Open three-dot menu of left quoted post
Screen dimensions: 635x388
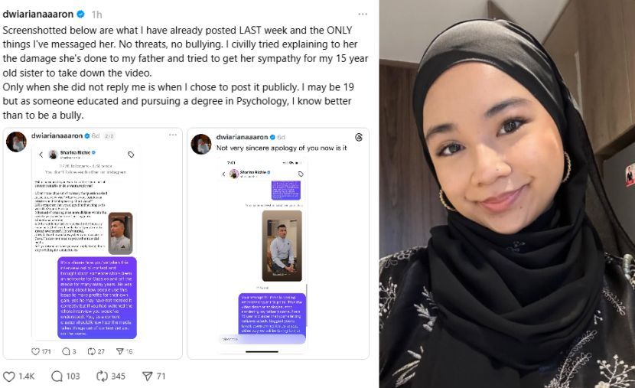pos(173,135)
